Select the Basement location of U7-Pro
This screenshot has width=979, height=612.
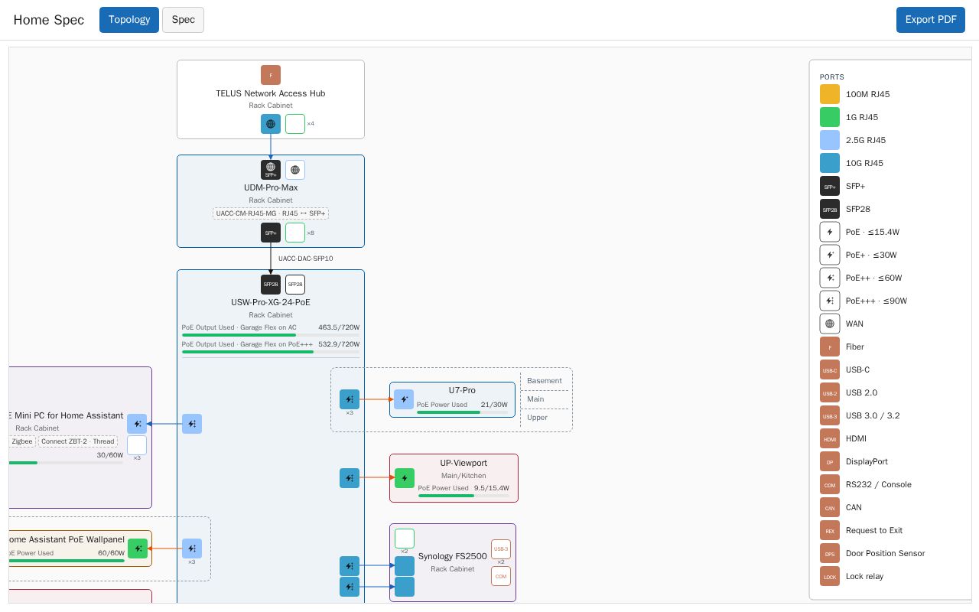(x=545, y=381)
